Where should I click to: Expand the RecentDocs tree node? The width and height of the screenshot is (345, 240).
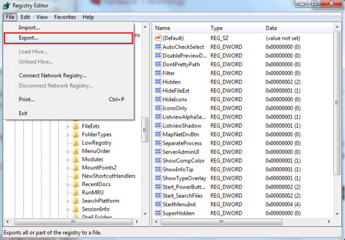click(68, 185)
